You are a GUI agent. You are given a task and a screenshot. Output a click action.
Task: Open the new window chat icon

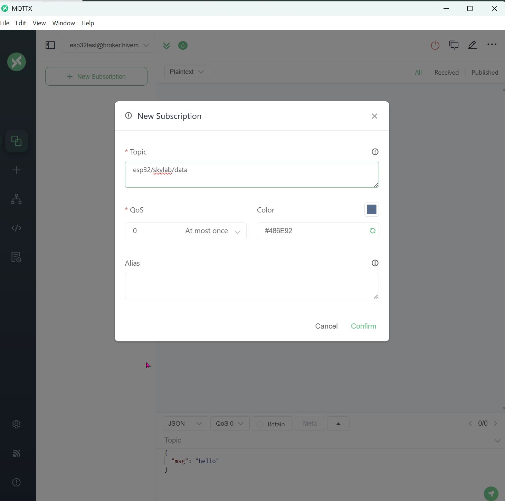pos(454,45)
